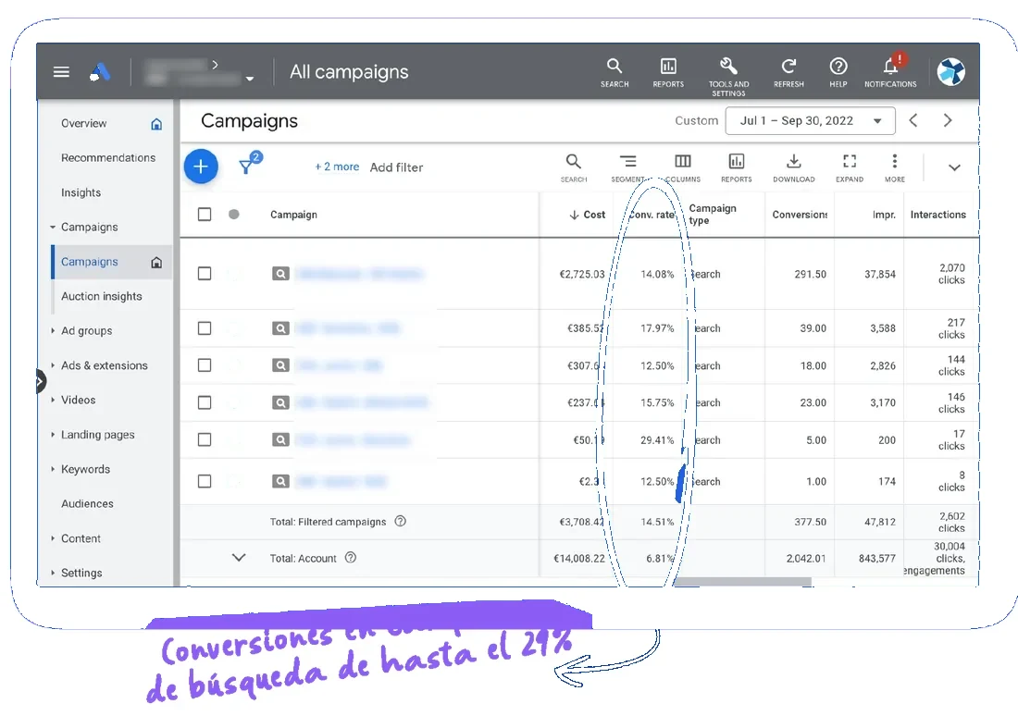Sort by the Impr. column header
1018x716 pixels.
tap(884, 215)
